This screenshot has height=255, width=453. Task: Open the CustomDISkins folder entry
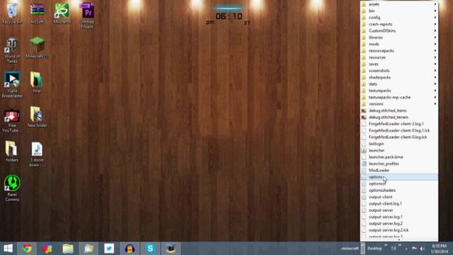point(399,30)
